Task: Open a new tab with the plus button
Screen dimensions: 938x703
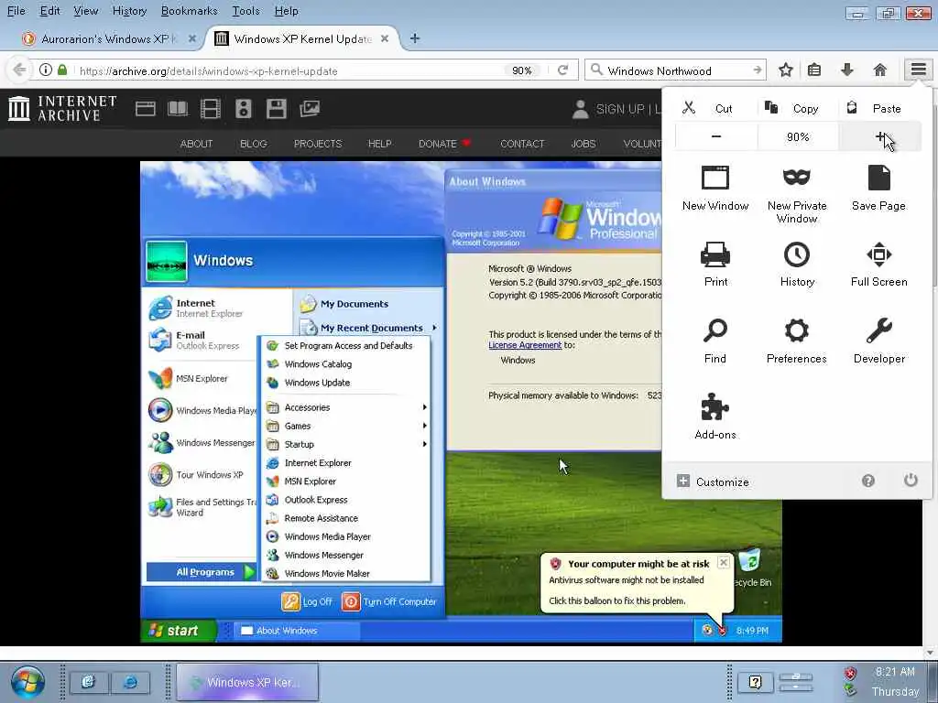Action: (415, 38)
